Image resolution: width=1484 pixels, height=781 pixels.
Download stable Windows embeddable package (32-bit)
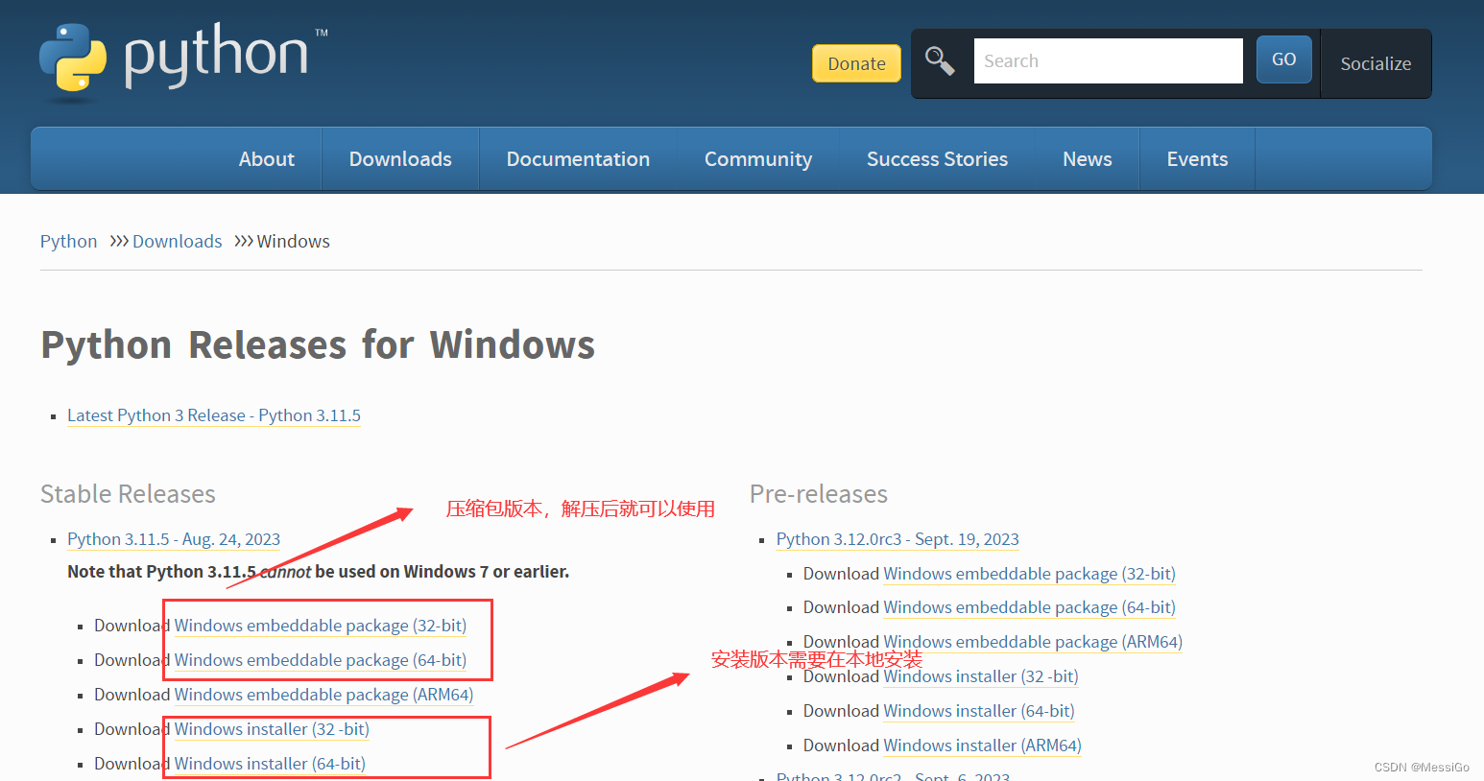click(x=320, y=626)
